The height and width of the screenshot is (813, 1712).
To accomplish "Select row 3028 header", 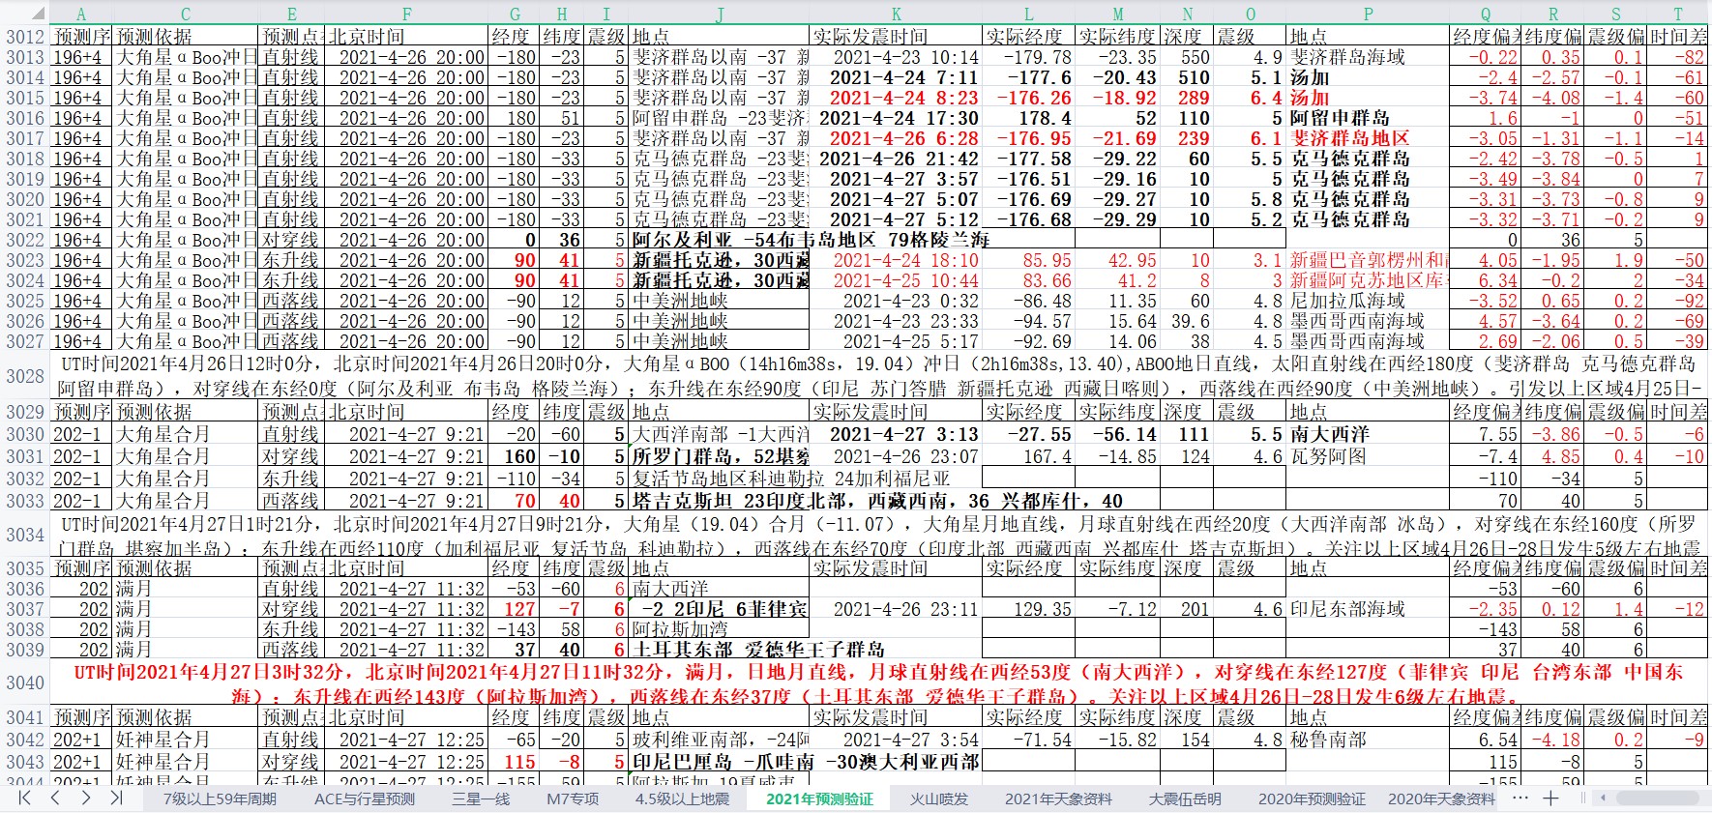I will 24,376.
